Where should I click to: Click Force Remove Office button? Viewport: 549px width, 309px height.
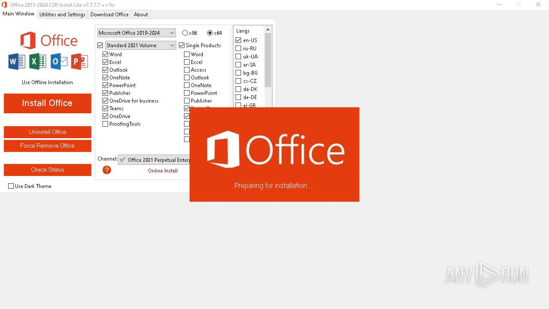[48, 145]
